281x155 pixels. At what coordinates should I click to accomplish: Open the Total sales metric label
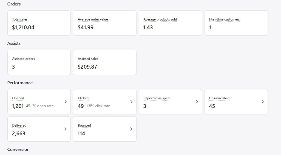pyautogui.click(x=20, y=19)
